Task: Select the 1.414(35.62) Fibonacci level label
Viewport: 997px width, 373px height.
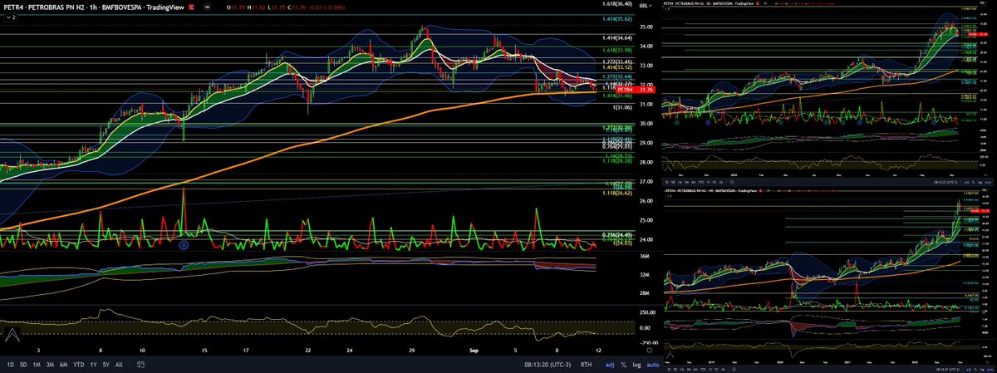Action: (619, 17)
